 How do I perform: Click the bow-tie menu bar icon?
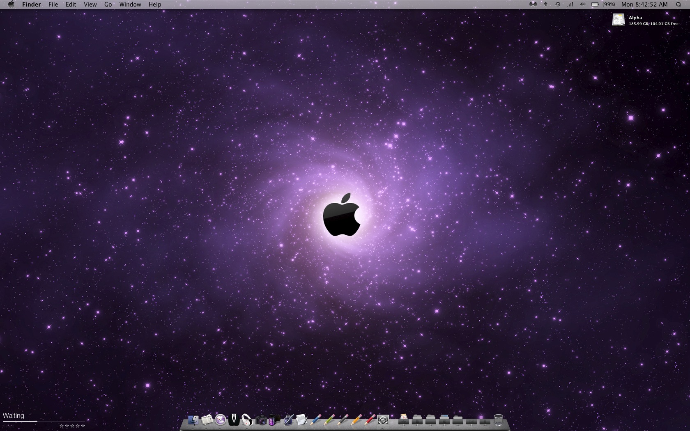pyautogui.click(x=533, y=5)
